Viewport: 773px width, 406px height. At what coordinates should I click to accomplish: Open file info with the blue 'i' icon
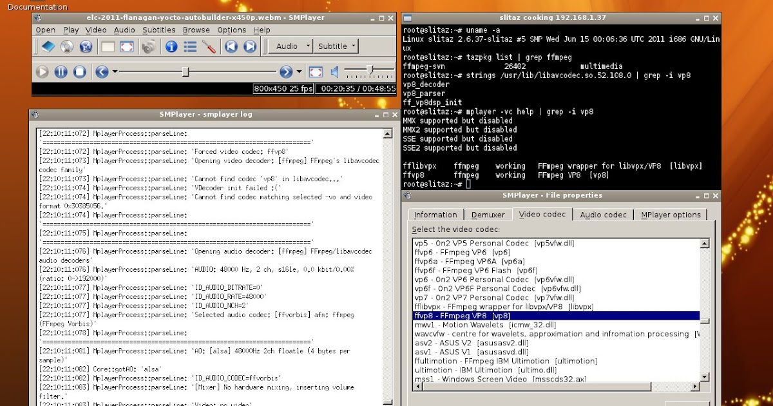(x=171, y=46)
